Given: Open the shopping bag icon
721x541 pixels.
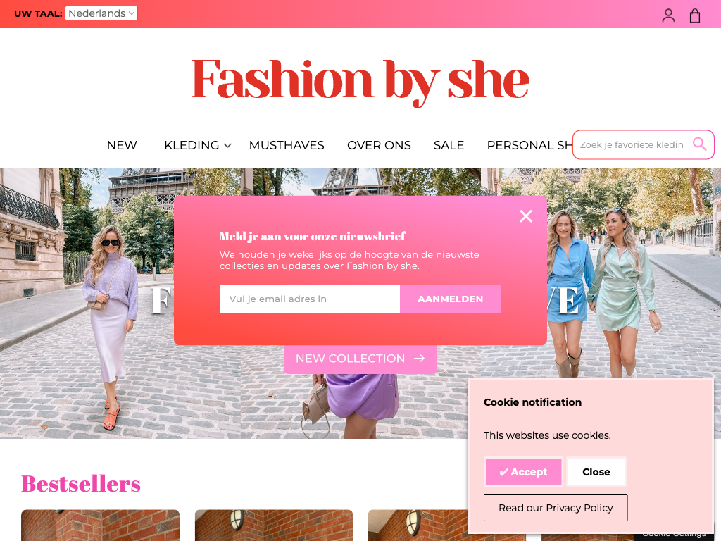Looking at the screenshot, I should [695, 15].
